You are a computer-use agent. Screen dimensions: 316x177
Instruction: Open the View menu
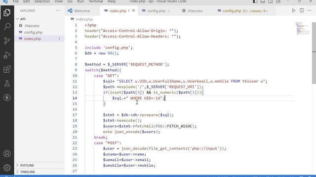click(x=59, y=1)
